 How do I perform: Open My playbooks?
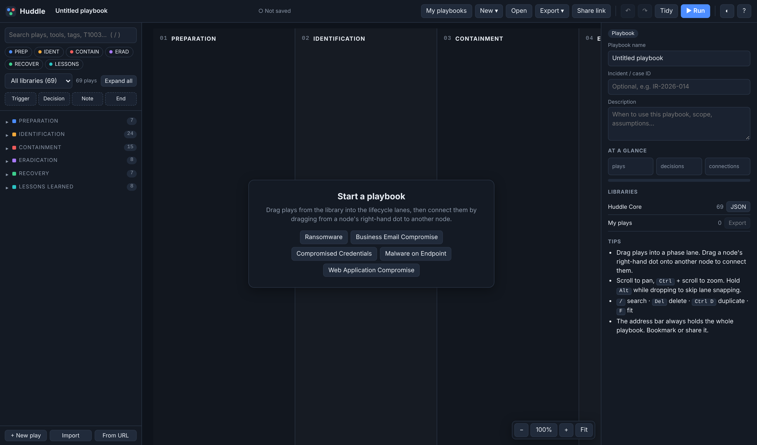point(446,11)
